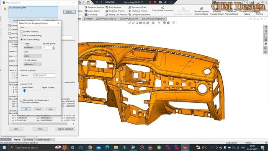This screenshot has height=151, width=268.
Task: Run Draft Analysis
Action: (x=113, y=8)
